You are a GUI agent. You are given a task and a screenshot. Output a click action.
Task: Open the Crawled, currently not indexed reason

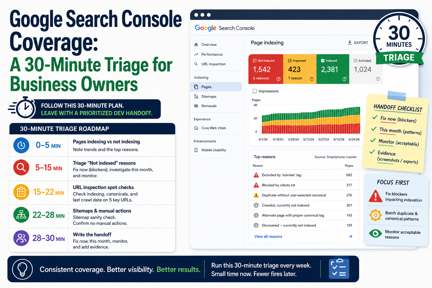click(304, 205)
